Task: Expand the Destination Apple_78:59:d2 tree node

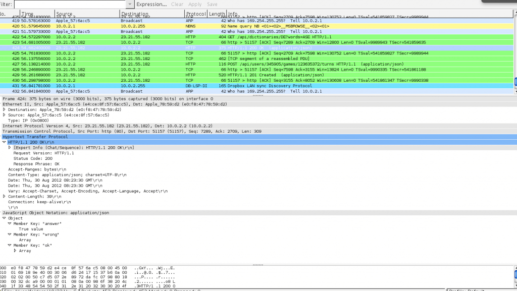Action: 5,109
